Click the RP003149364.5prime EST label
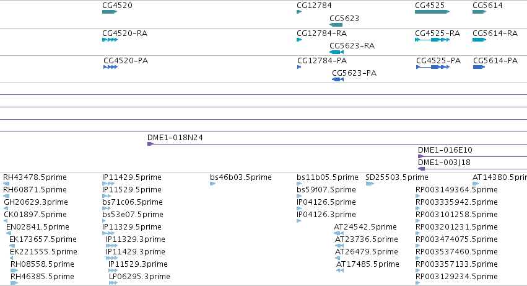Image resolution: width=527 pixels, height=286 pixels. (456, 190)
